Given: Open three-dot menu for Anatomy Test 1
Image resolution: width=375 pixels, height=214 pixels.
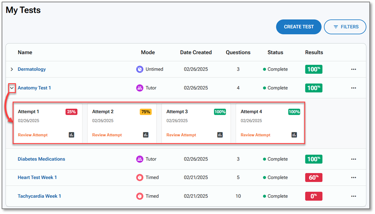Looking at the screenshot, I should click(353, 88).
